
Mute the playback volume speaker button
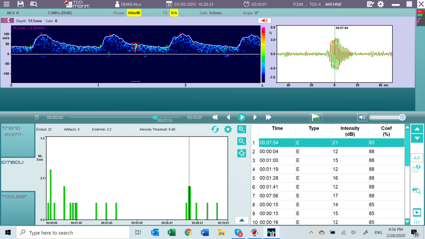click(362, 117)
